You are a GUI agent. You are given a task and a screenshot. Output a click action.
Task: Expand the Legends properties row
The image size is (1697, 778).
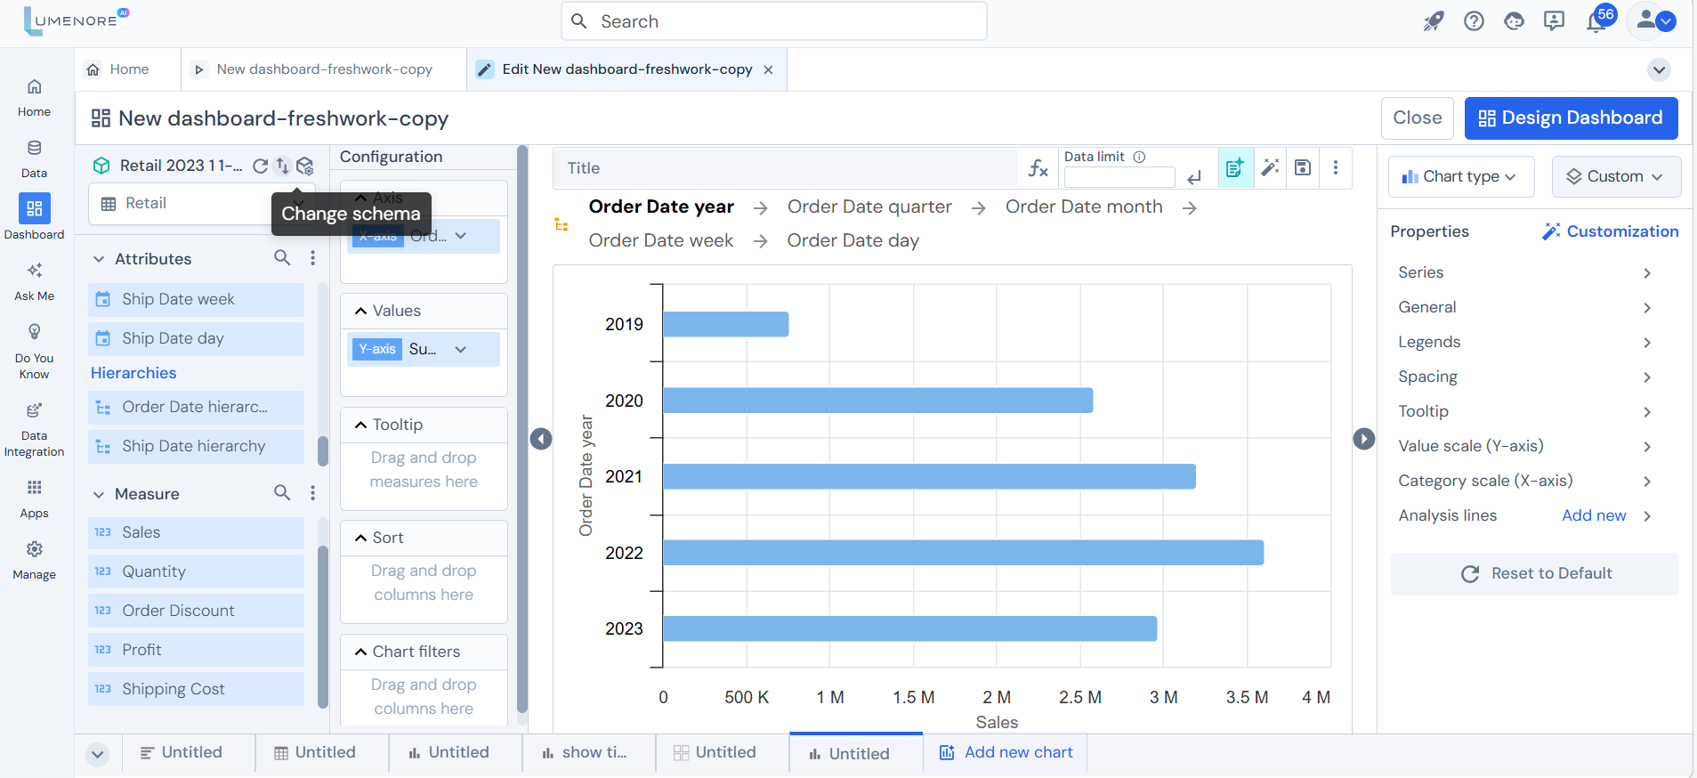1525,342
